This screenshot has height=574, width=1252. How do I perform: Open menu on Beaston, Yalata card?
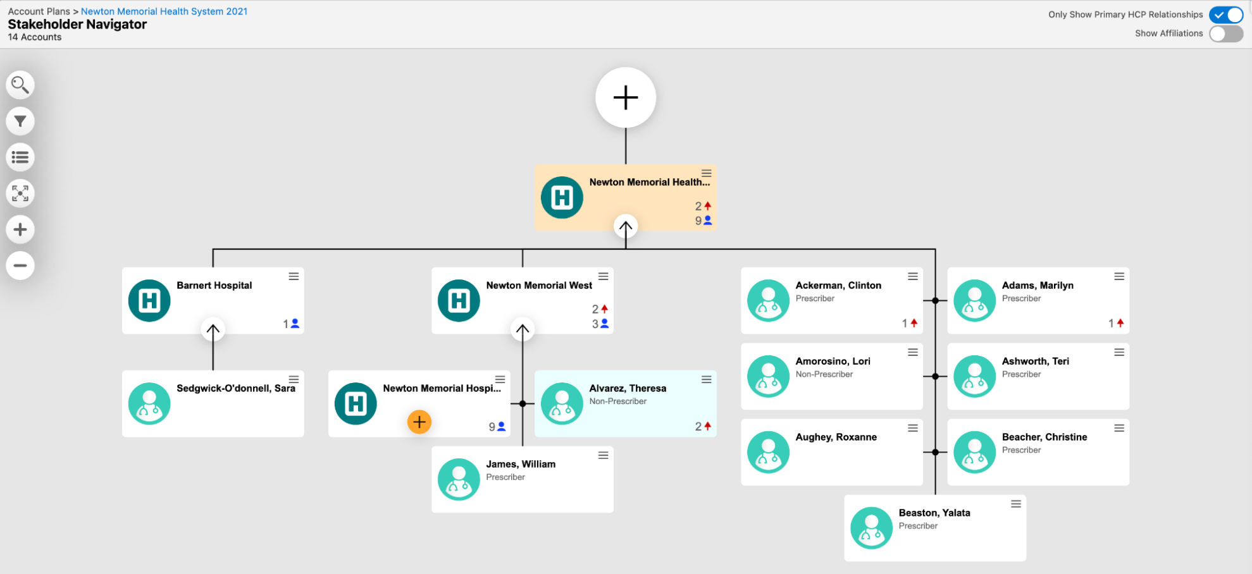[x=1015, y=504]
